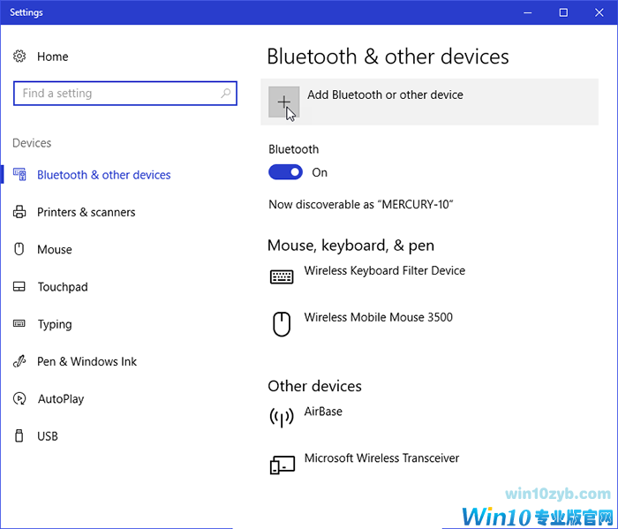Turn off the Bluetooth toggle
The height and width of the screenshot is (529, 618).
point(285,172)
